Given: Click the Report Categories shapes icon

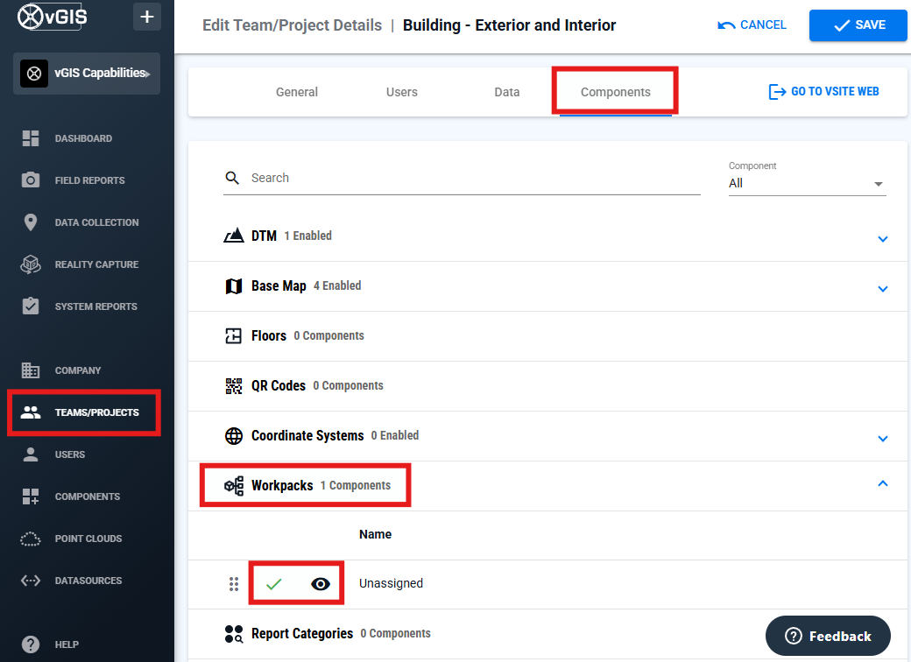Looking at the screenshot, I should pos(234,634).
